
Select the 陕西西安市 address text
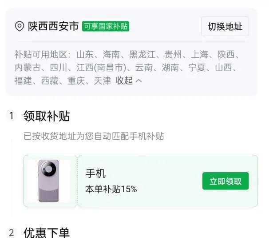pyautogui.click(x=53, y=26)
